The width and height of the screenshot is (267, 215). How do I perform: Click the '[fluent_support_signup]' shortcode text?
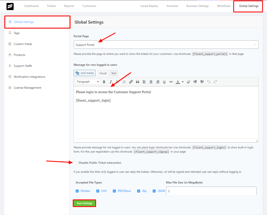click(x=151, y=152)
